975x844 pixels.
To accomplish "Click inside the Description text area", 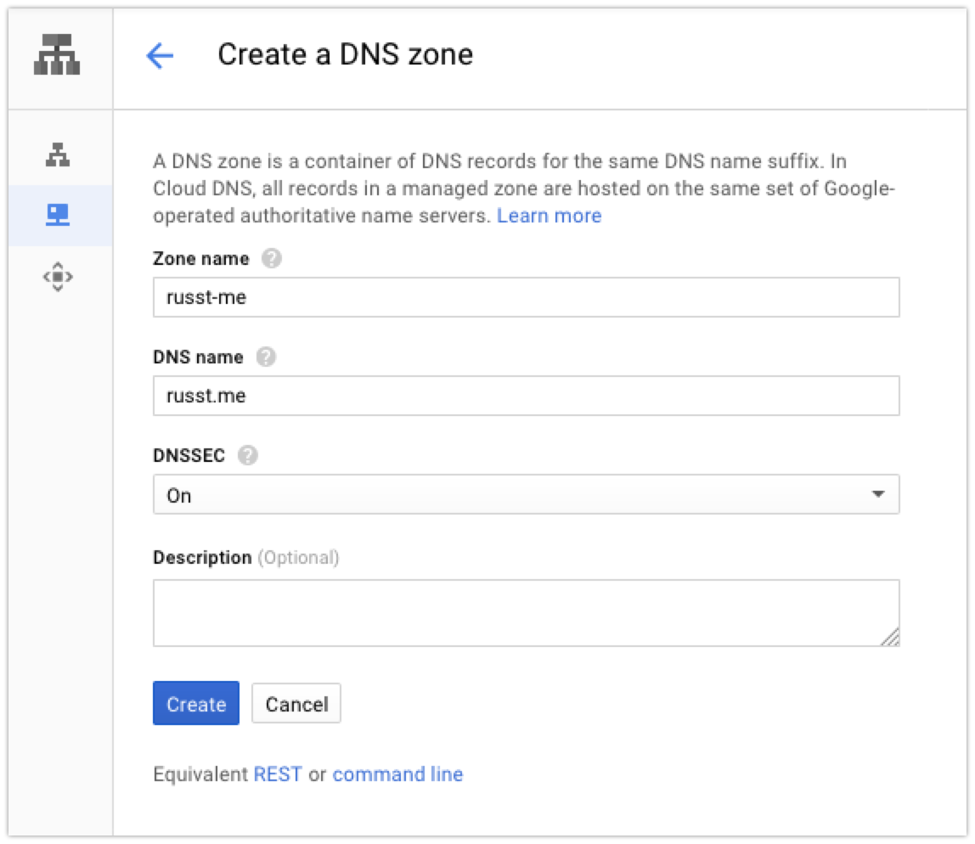I will (526, 613).
